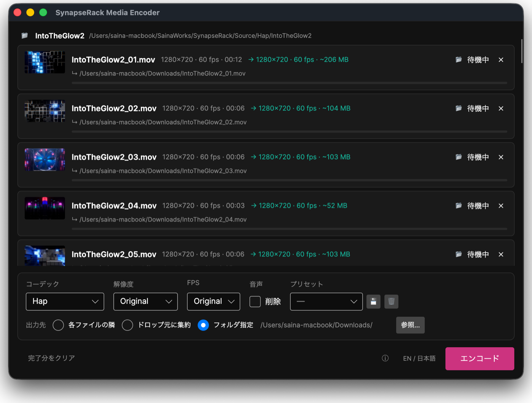Screen dimensions: 532x403
Task: Open the IntoTheGlow2 source folder icon
Action: coord(25,36)
